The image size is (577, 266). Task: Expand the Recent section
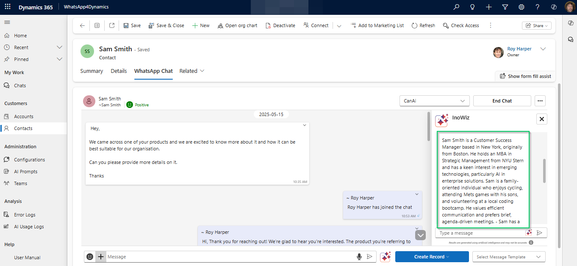point(59,47)
